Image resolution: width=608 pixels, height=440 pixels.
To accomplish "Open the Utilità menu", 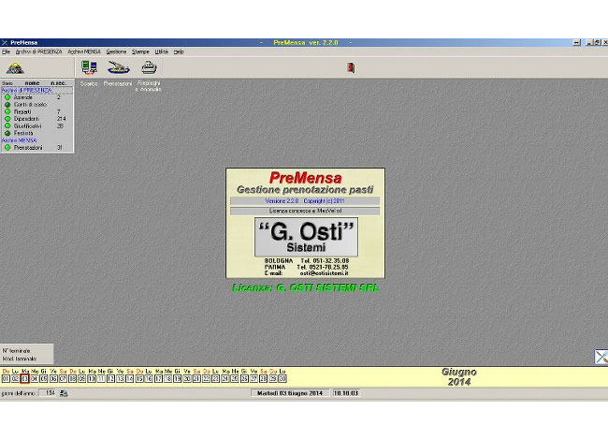I will 161,51.
